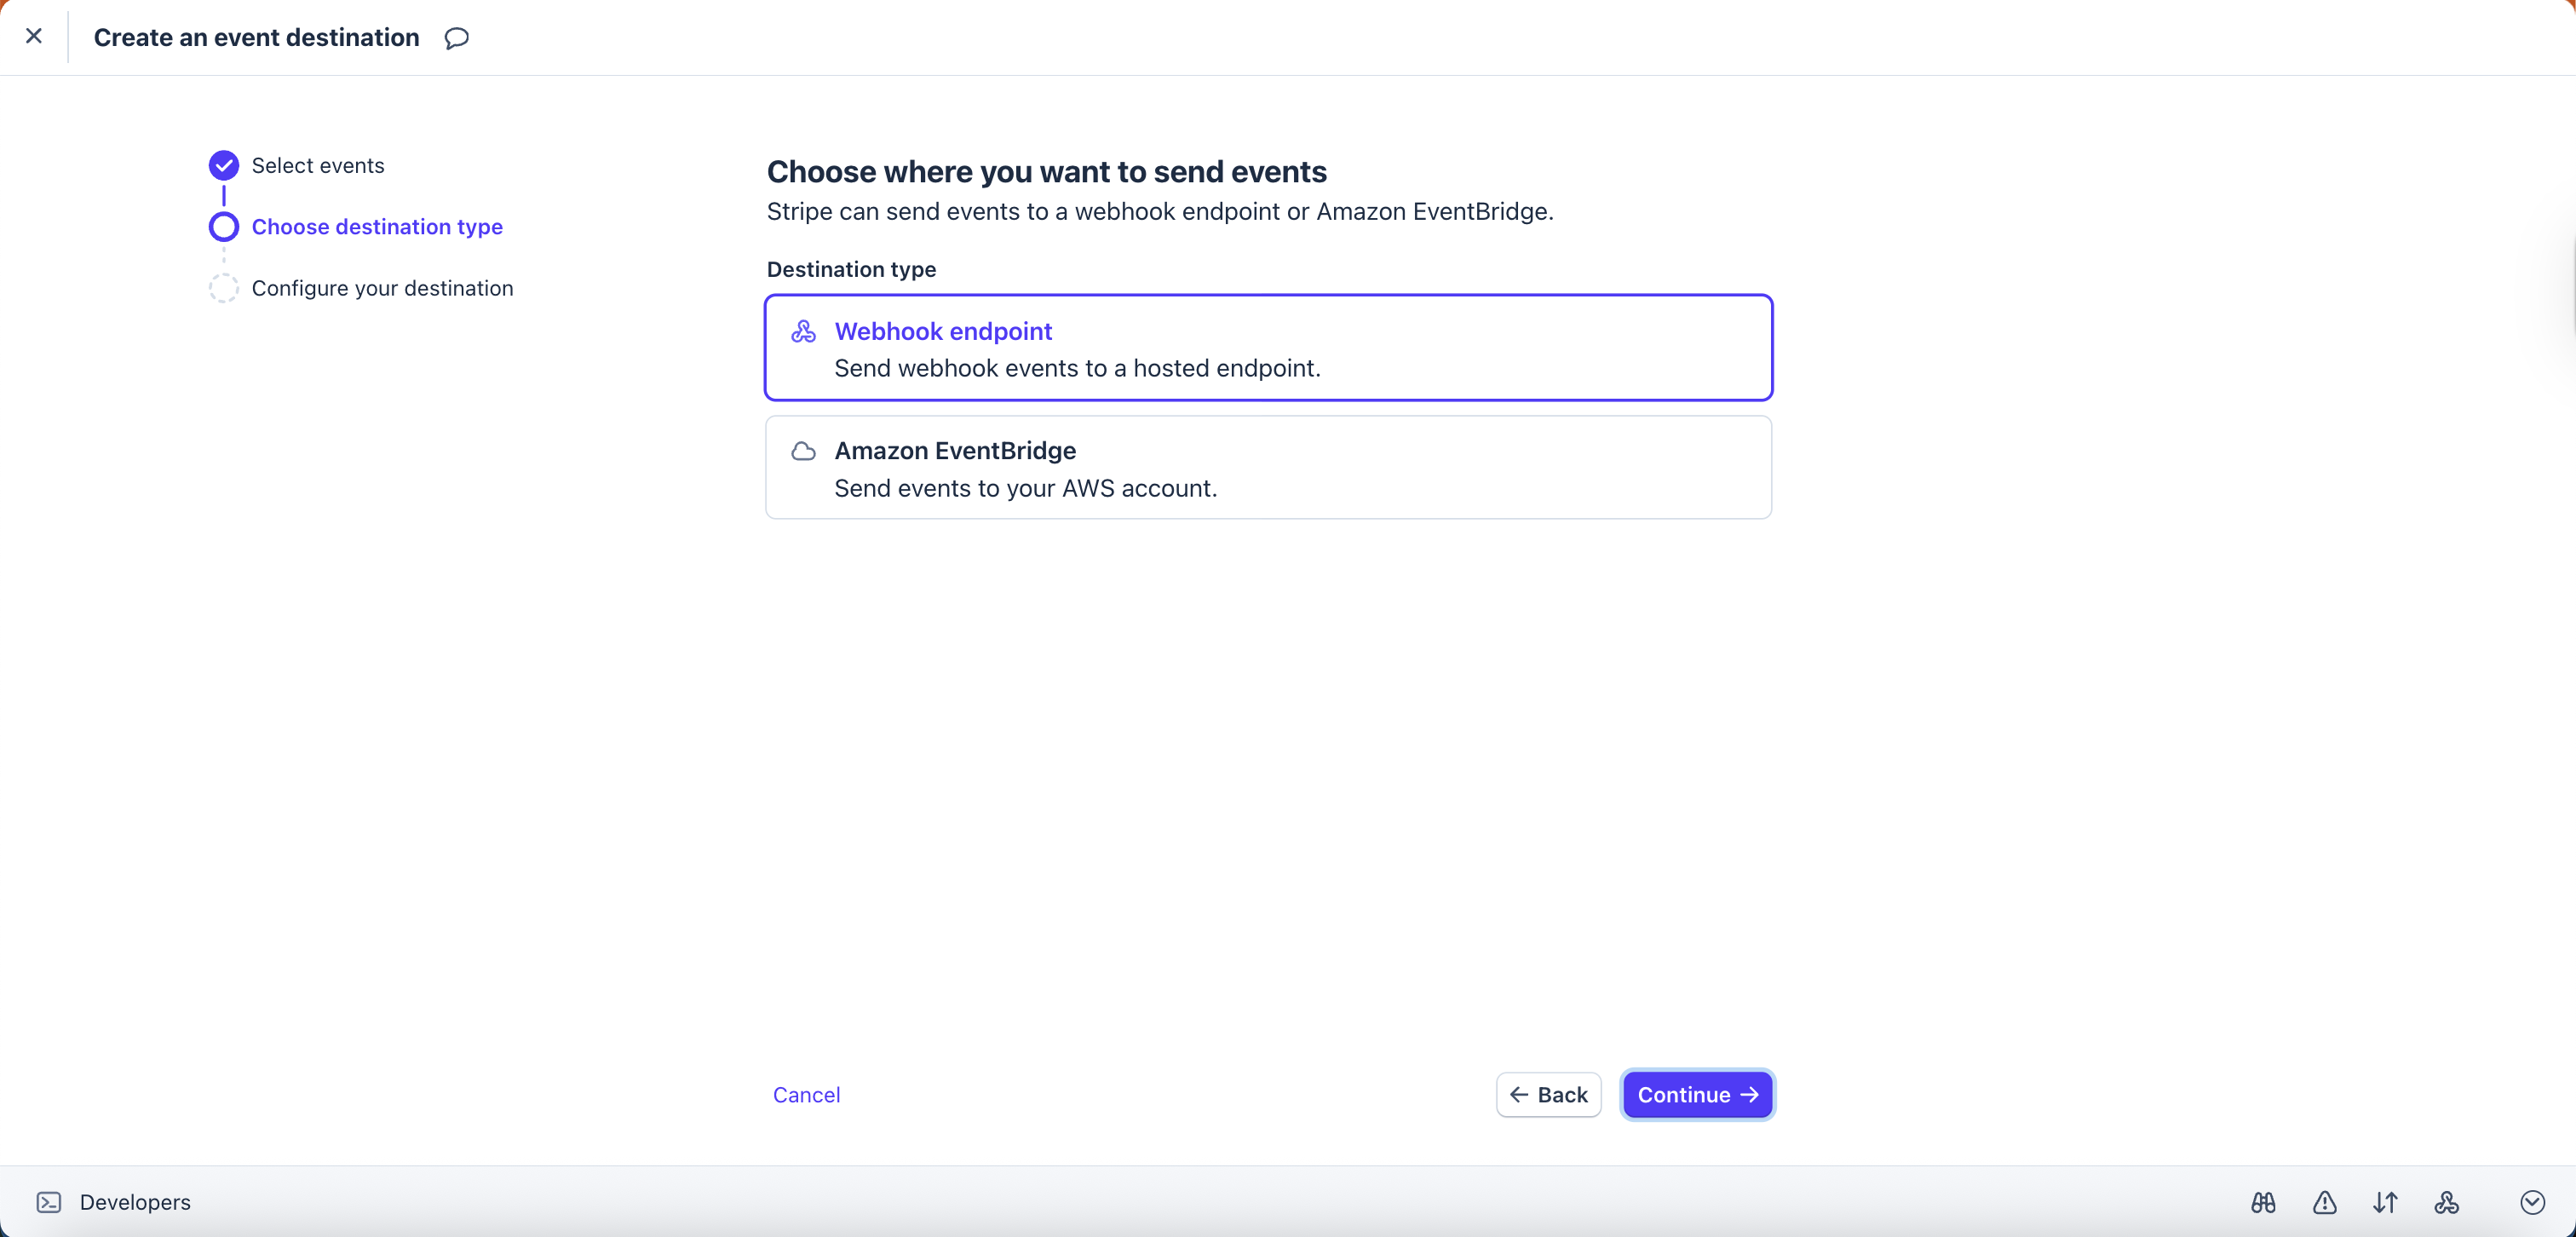
Task: Select Amazon EventBridge destination type
Action: click(x=1268, y=468)
